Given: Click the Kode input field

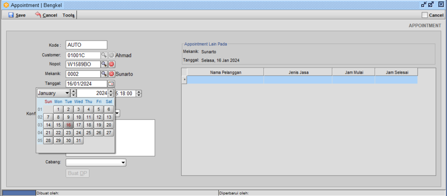Looking at the screenshot, I should point(86,45).
